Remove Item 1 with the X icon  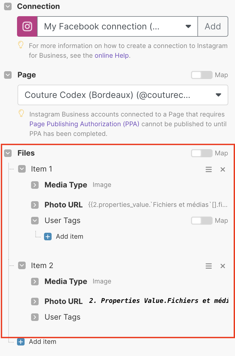pos(223,169)
